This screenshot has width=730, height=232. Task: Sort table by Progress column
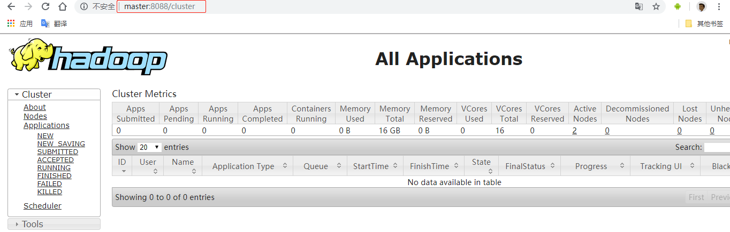coord(596,166)
